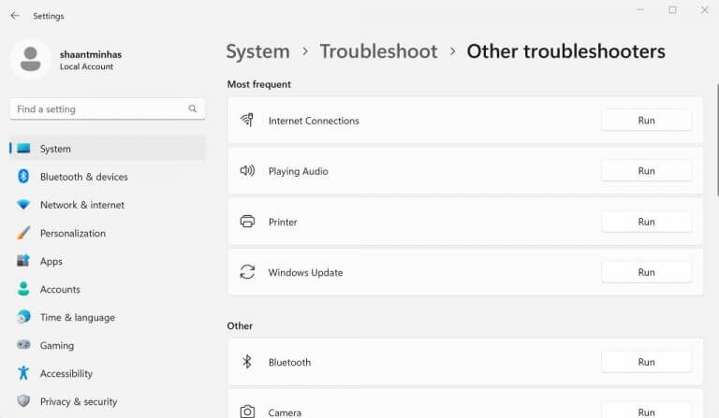The width and height of the screenshot is (719, 418).
Task: Click the Printer icon
Action: [247, 222]
